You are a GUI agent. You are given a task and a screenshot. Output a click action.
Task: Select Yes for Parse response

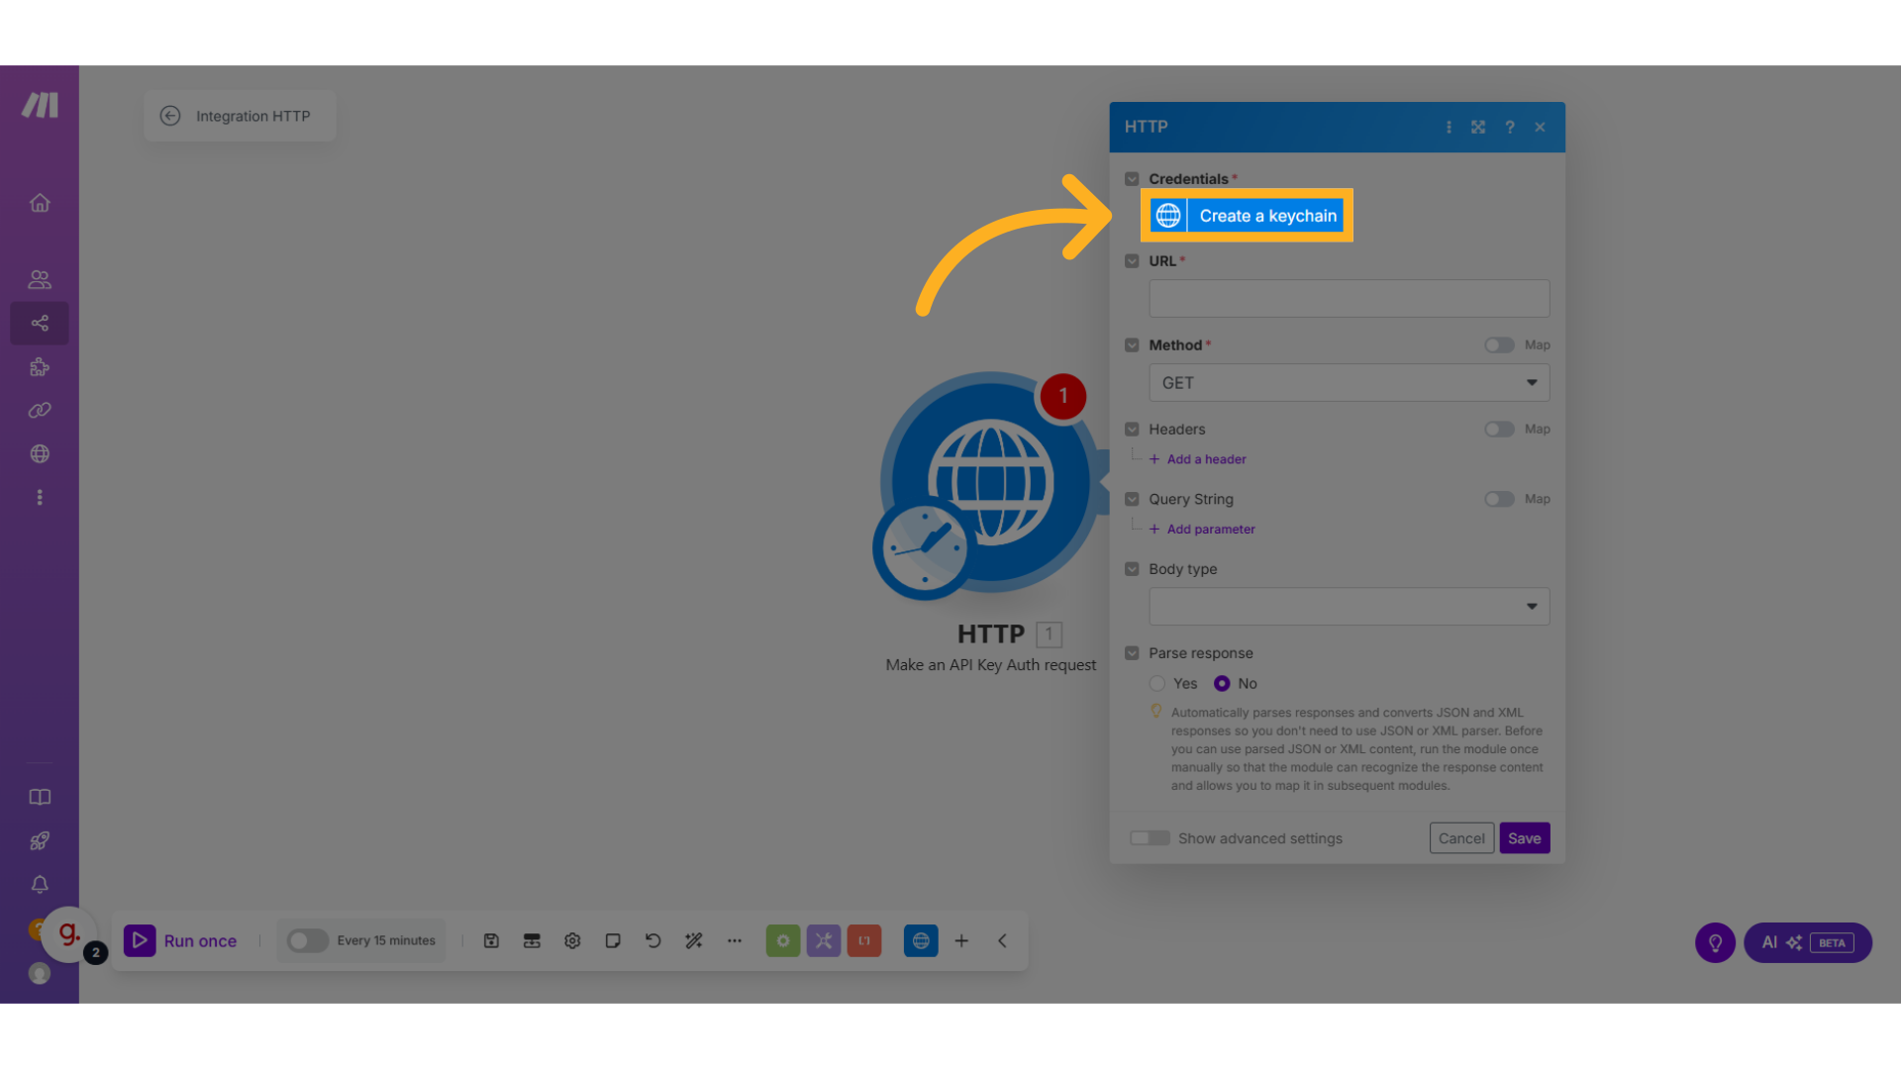tap(1157, 684)
